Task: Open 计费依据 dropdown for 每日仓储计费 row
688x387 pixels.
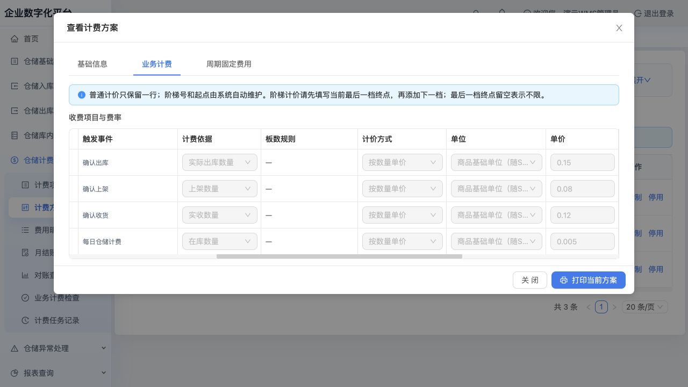Action: pos(220,241)
